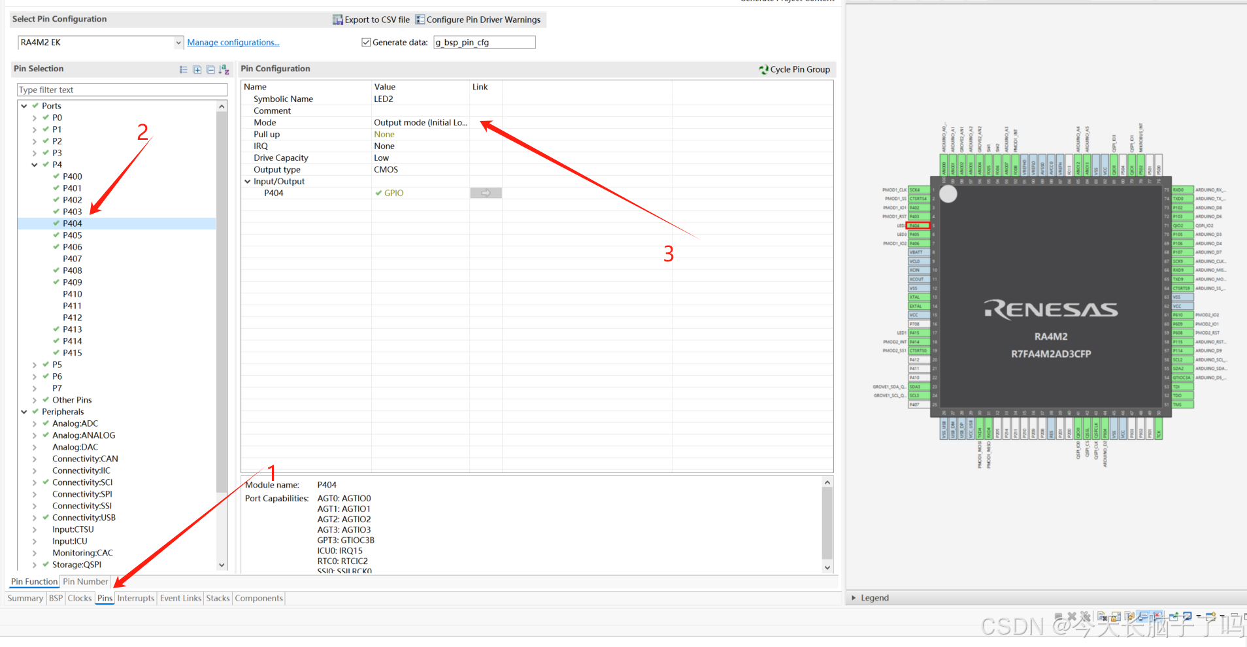
Task: Click the Pull up value None
Action: (x=384, y=134)
